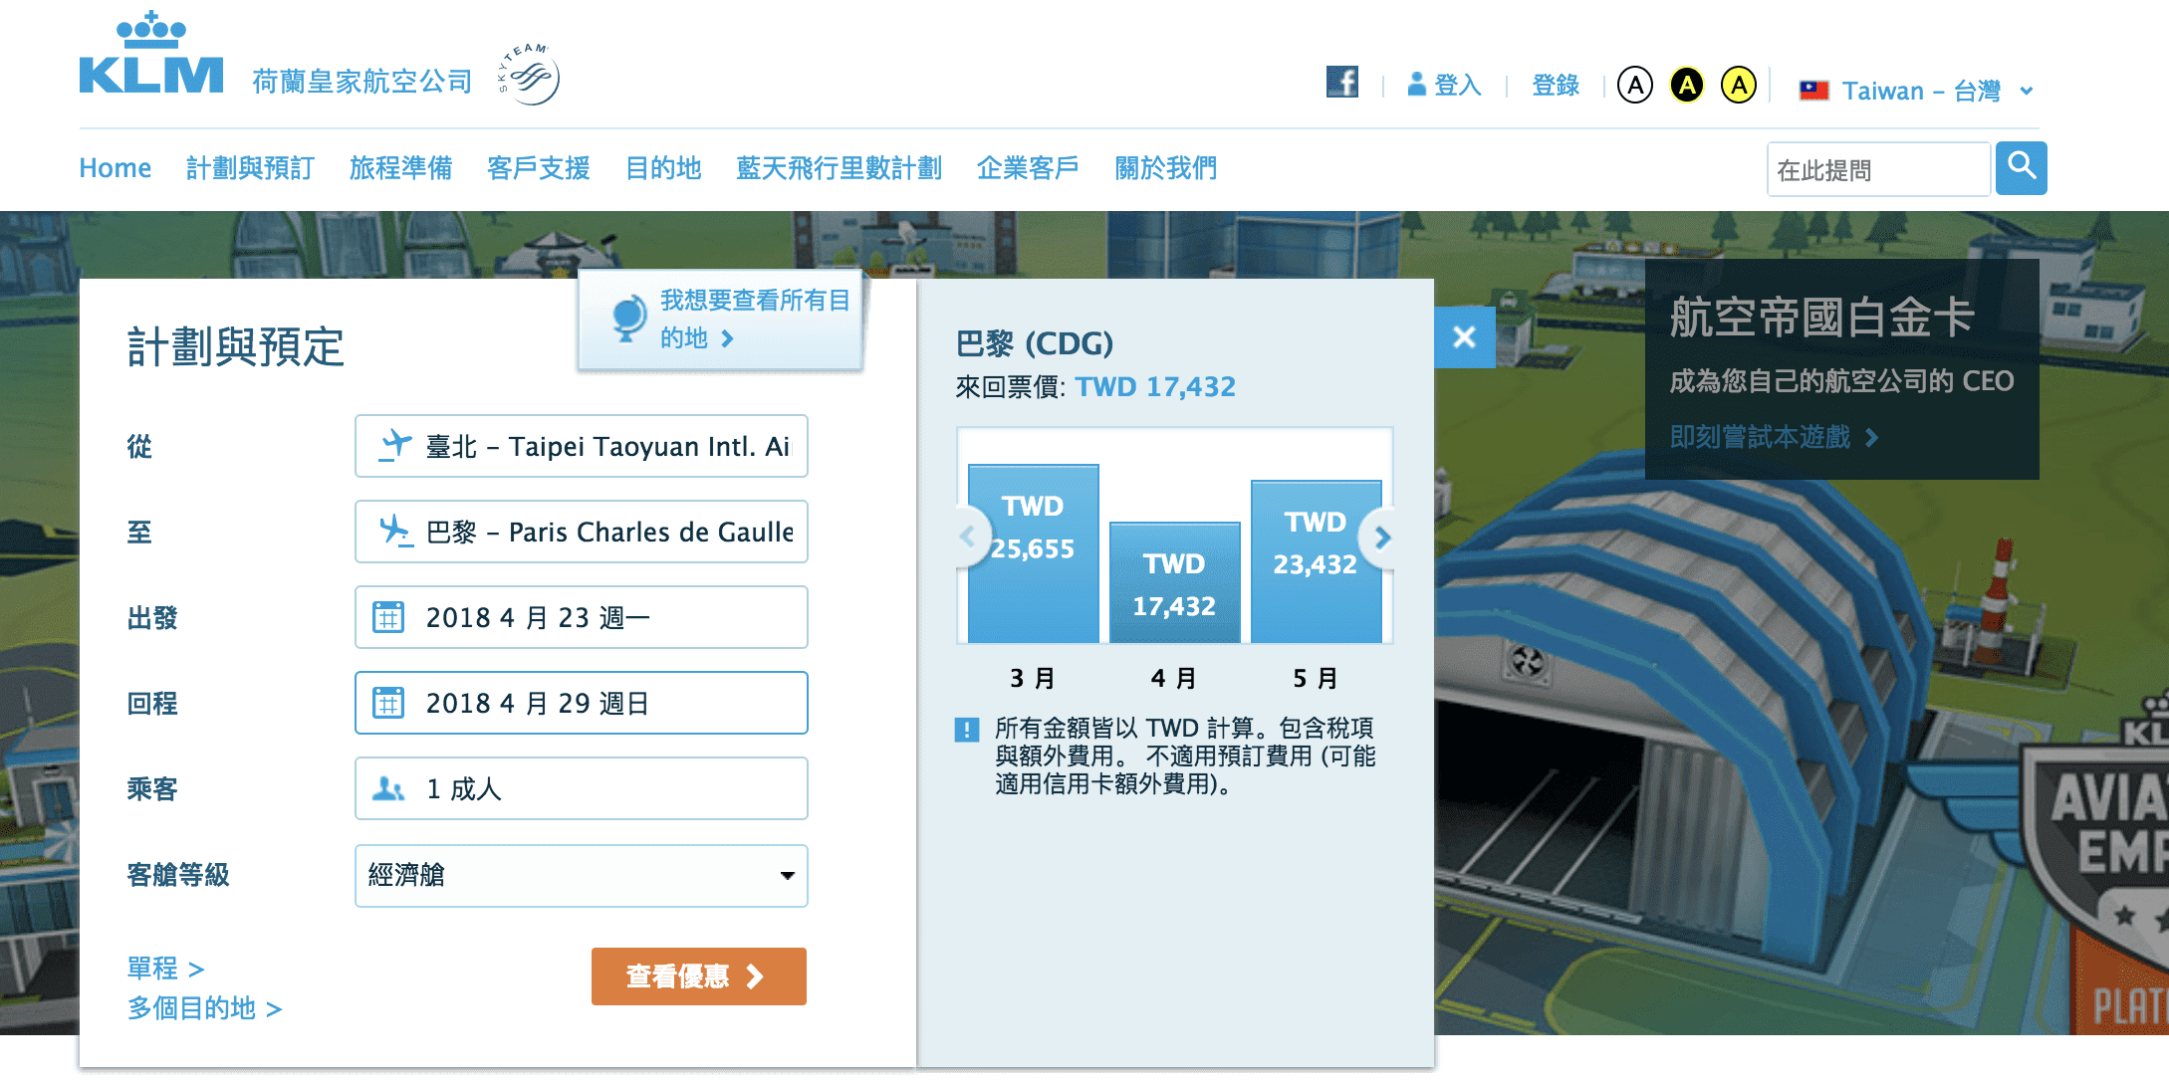The width and height of the screenshot is (2169, 1081).
Task: Open the 旅程準備 menu
Action: tap(400, 168)
